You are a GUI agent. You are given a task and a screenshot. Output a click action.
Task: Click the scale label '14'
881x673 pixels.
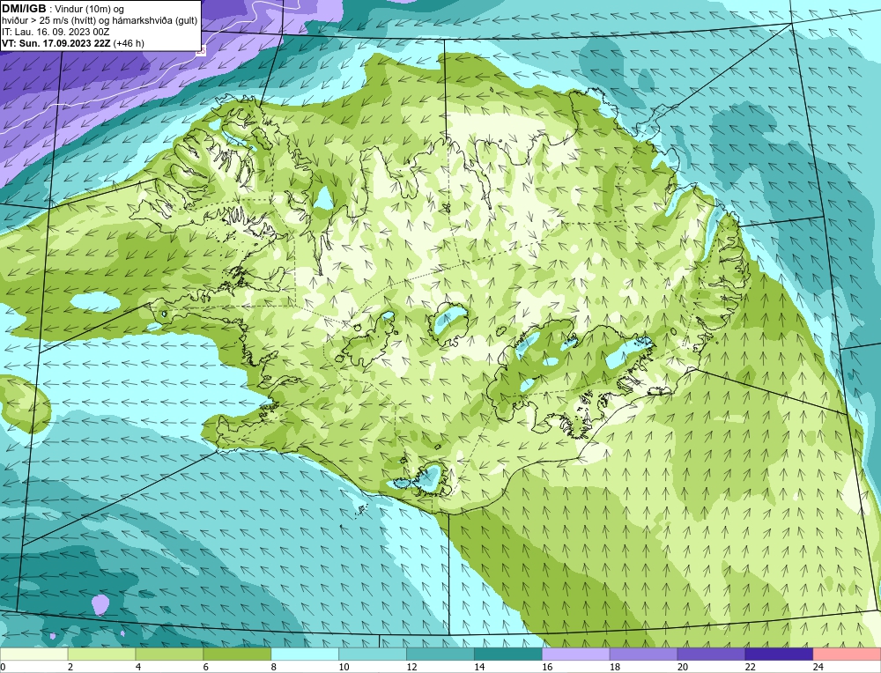[479, 667]
